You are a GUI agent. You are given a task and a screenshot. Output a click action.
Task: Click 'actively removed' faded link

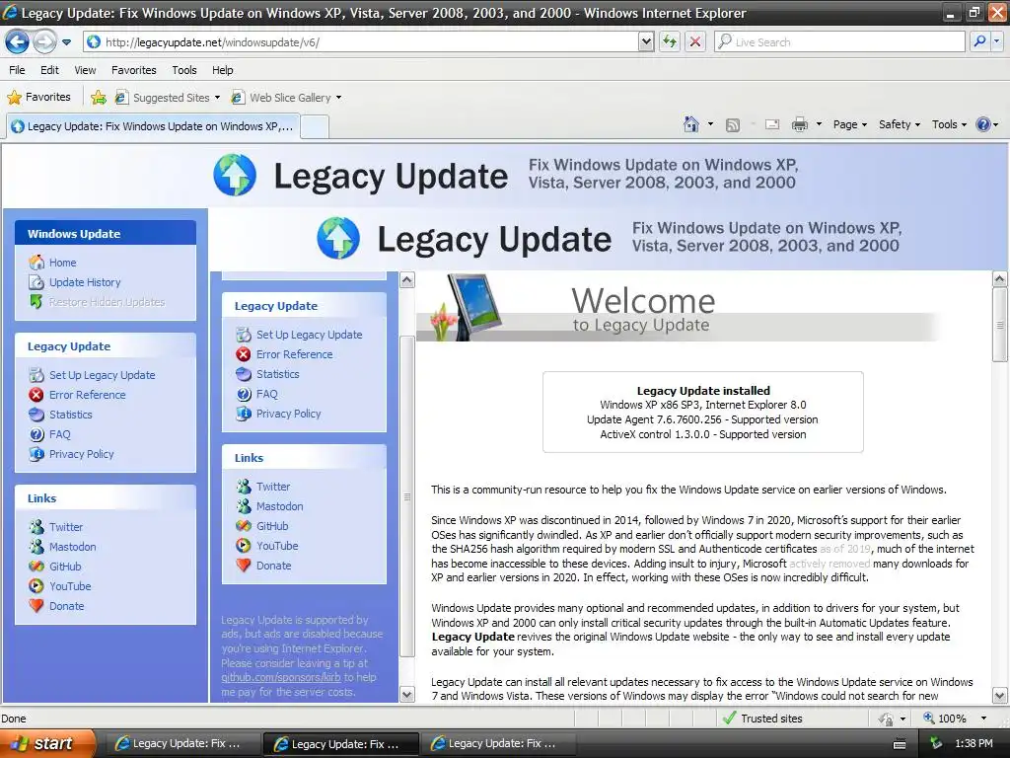coord(830,564)
